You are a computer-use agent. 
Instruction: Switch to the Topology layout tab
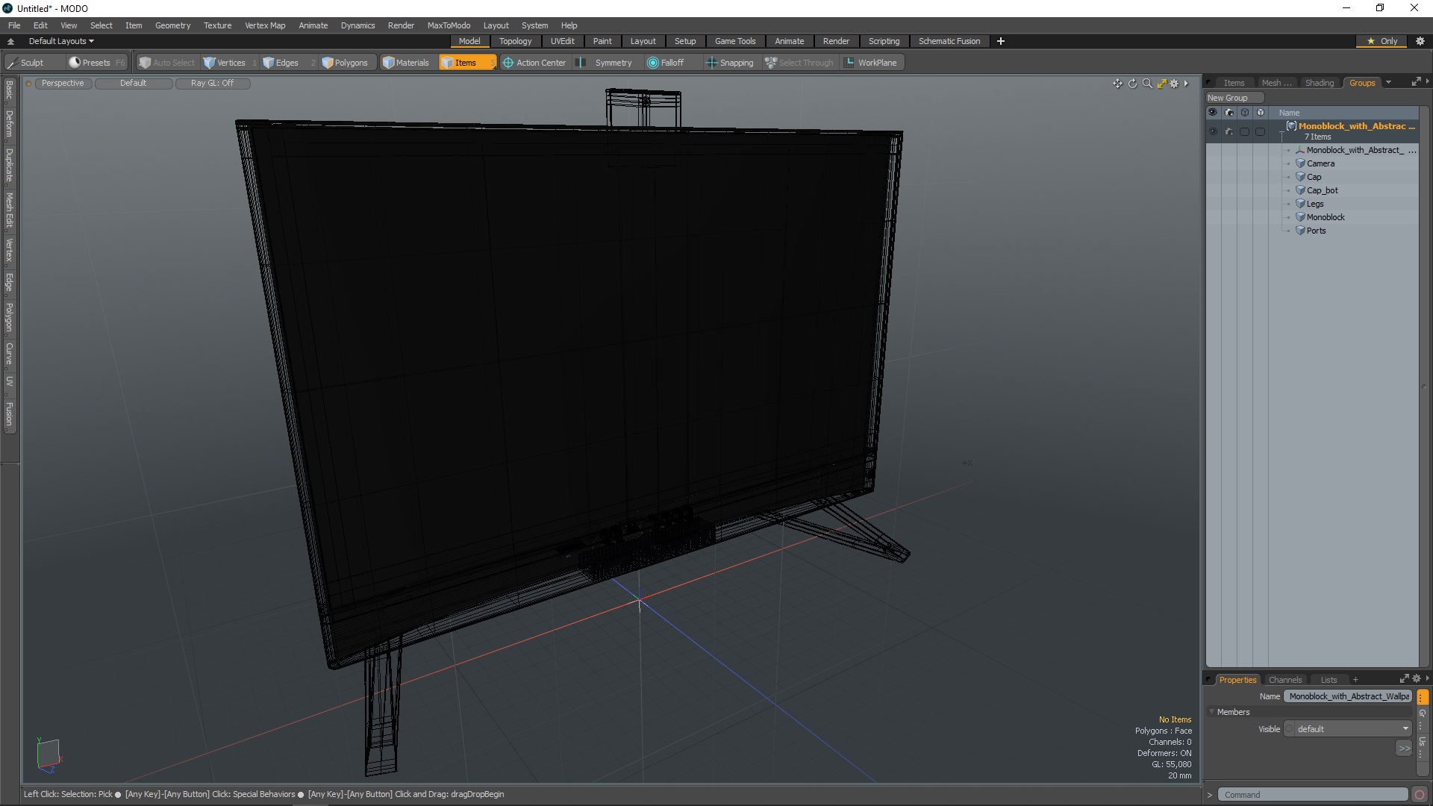[x=515, y=41]
